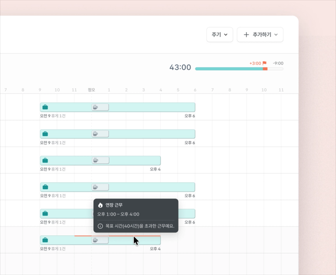Click the 연장 근무 tooltip title
The image size is (336, 275).
pos(114,205)
